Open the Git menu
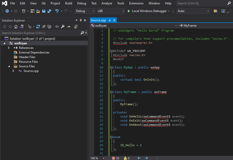233x160 pixels. coord(43,3)
